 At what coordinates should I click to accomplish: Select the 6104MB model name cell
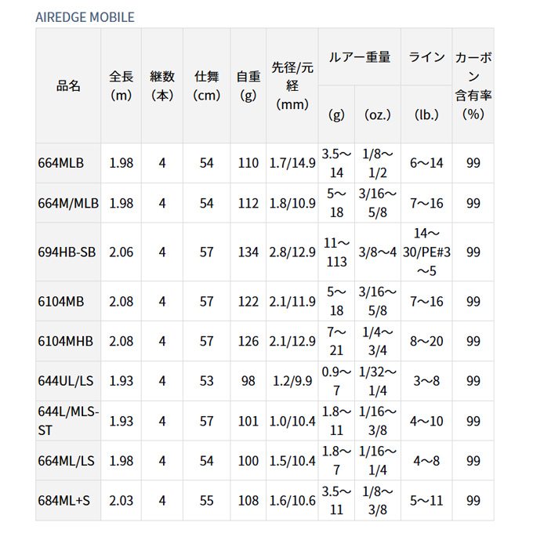68,302
